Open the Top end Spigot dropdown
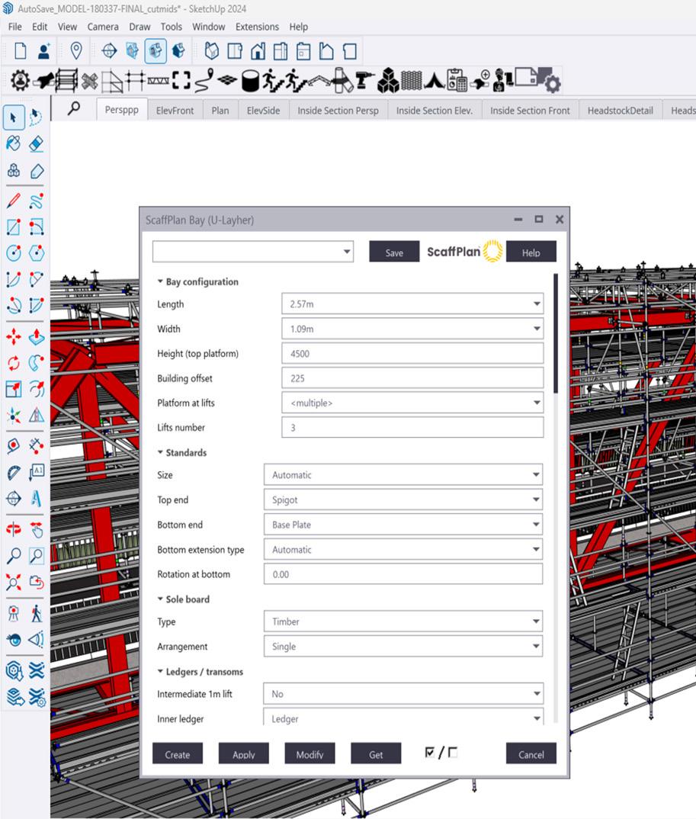The width and height of the screenshot is (696, 819). tap(403, 499)
